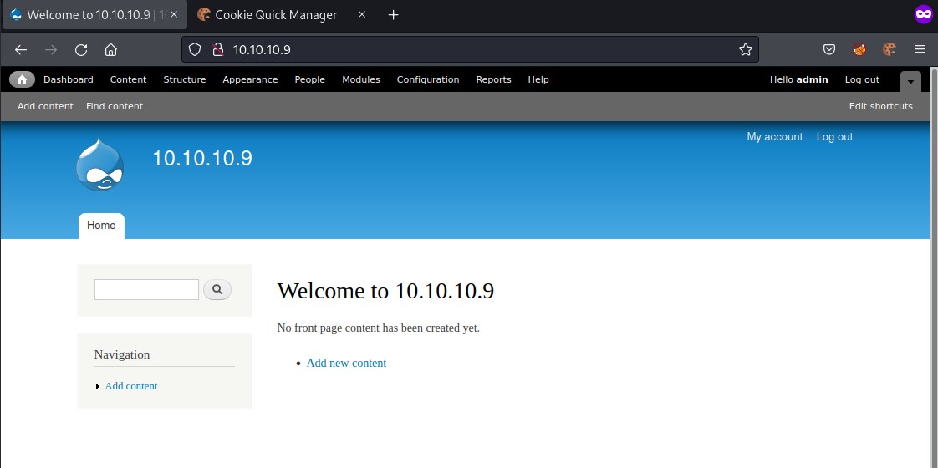Click inside the site search field
This screenshot has height=468, width=938.
(146, 289)
